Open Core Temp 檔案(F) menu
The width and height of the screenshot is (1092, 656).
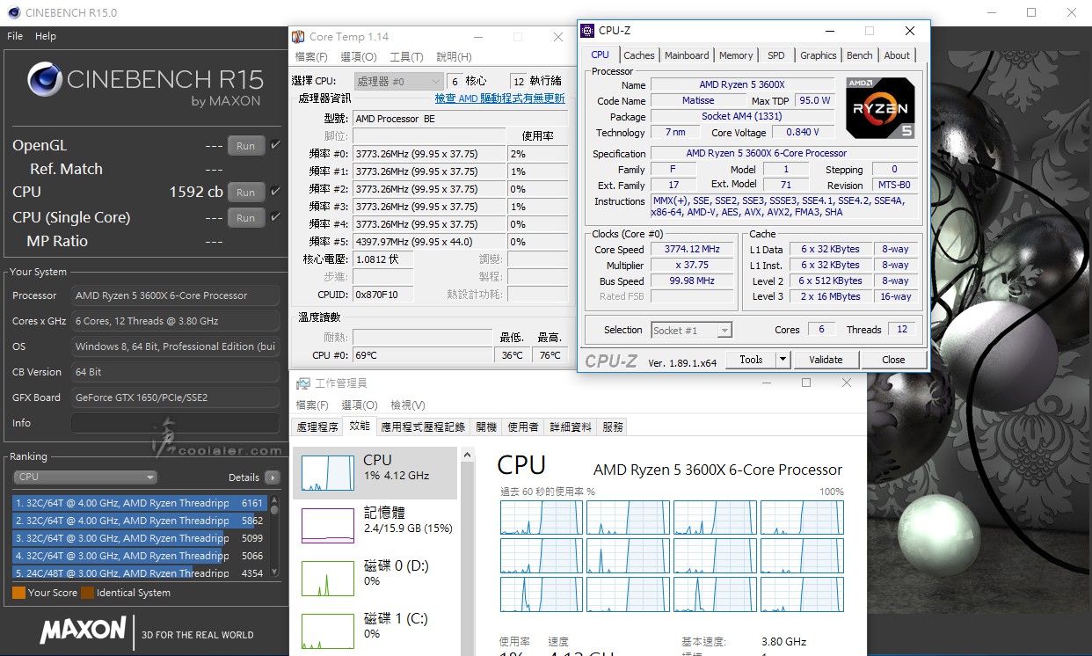click(311, 57)
